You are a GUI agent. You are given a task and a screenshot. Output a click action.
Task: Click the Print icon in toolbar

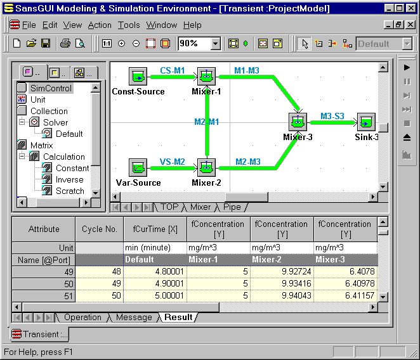tap(65, 44)
